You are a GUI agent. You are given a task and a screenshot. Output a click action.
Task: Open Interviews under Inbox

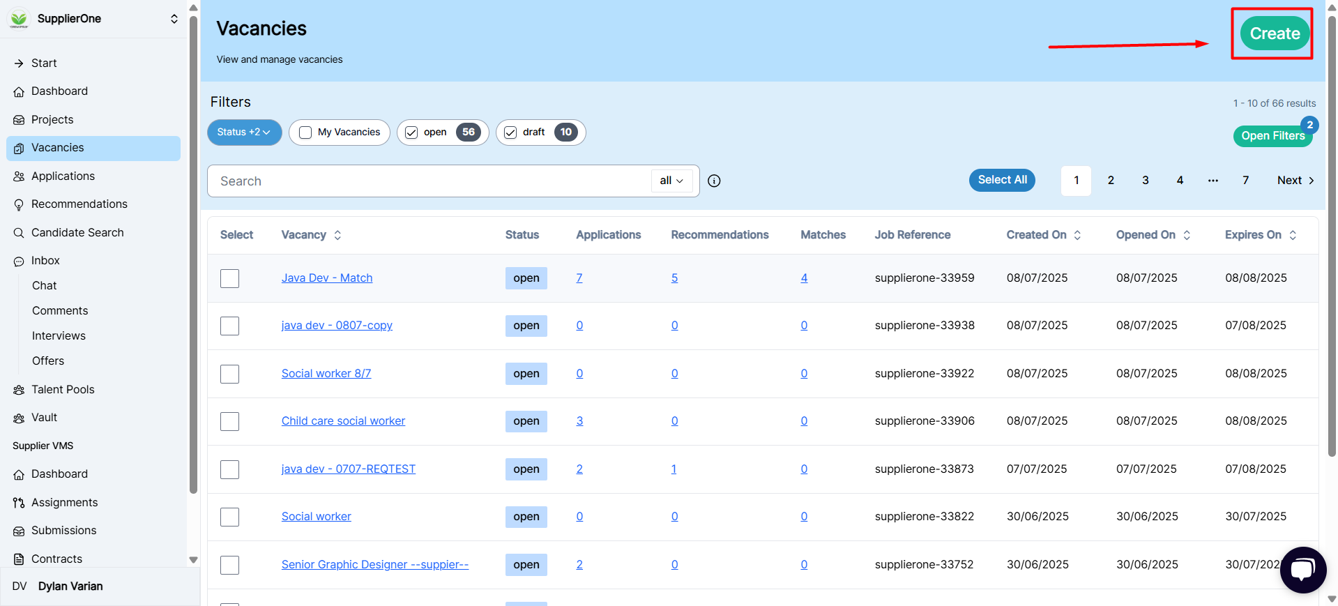click(59, 335)
